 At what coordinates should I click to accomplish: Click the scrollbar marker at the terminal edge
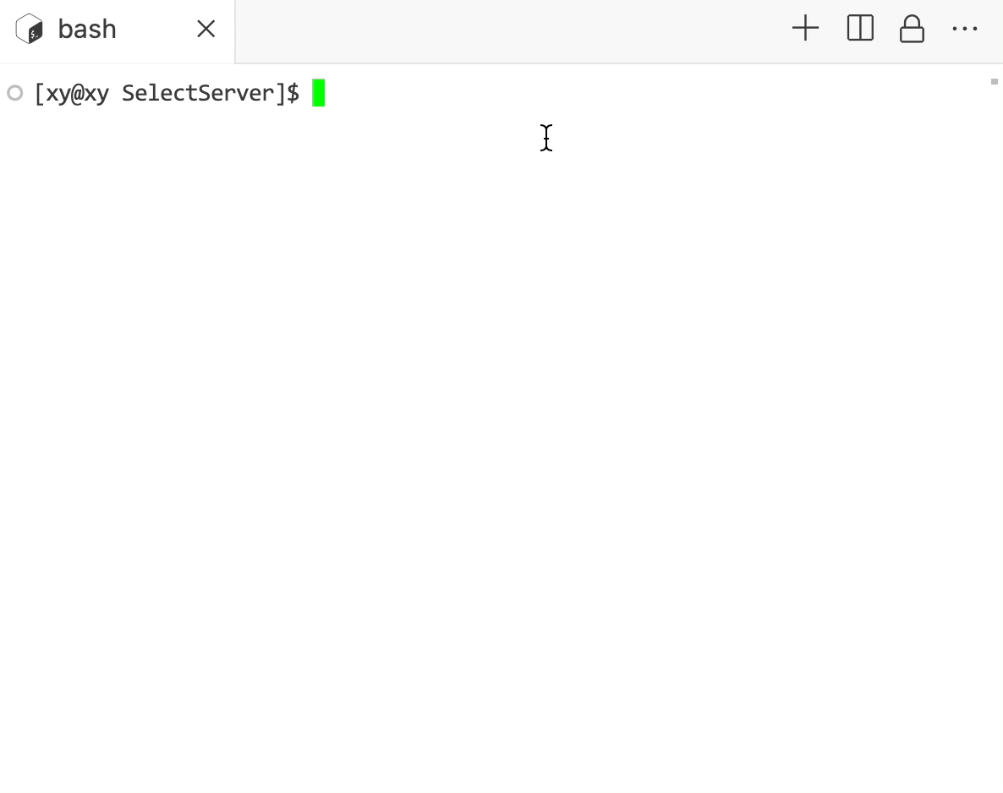pyautogui.click(x=994, y=81)
